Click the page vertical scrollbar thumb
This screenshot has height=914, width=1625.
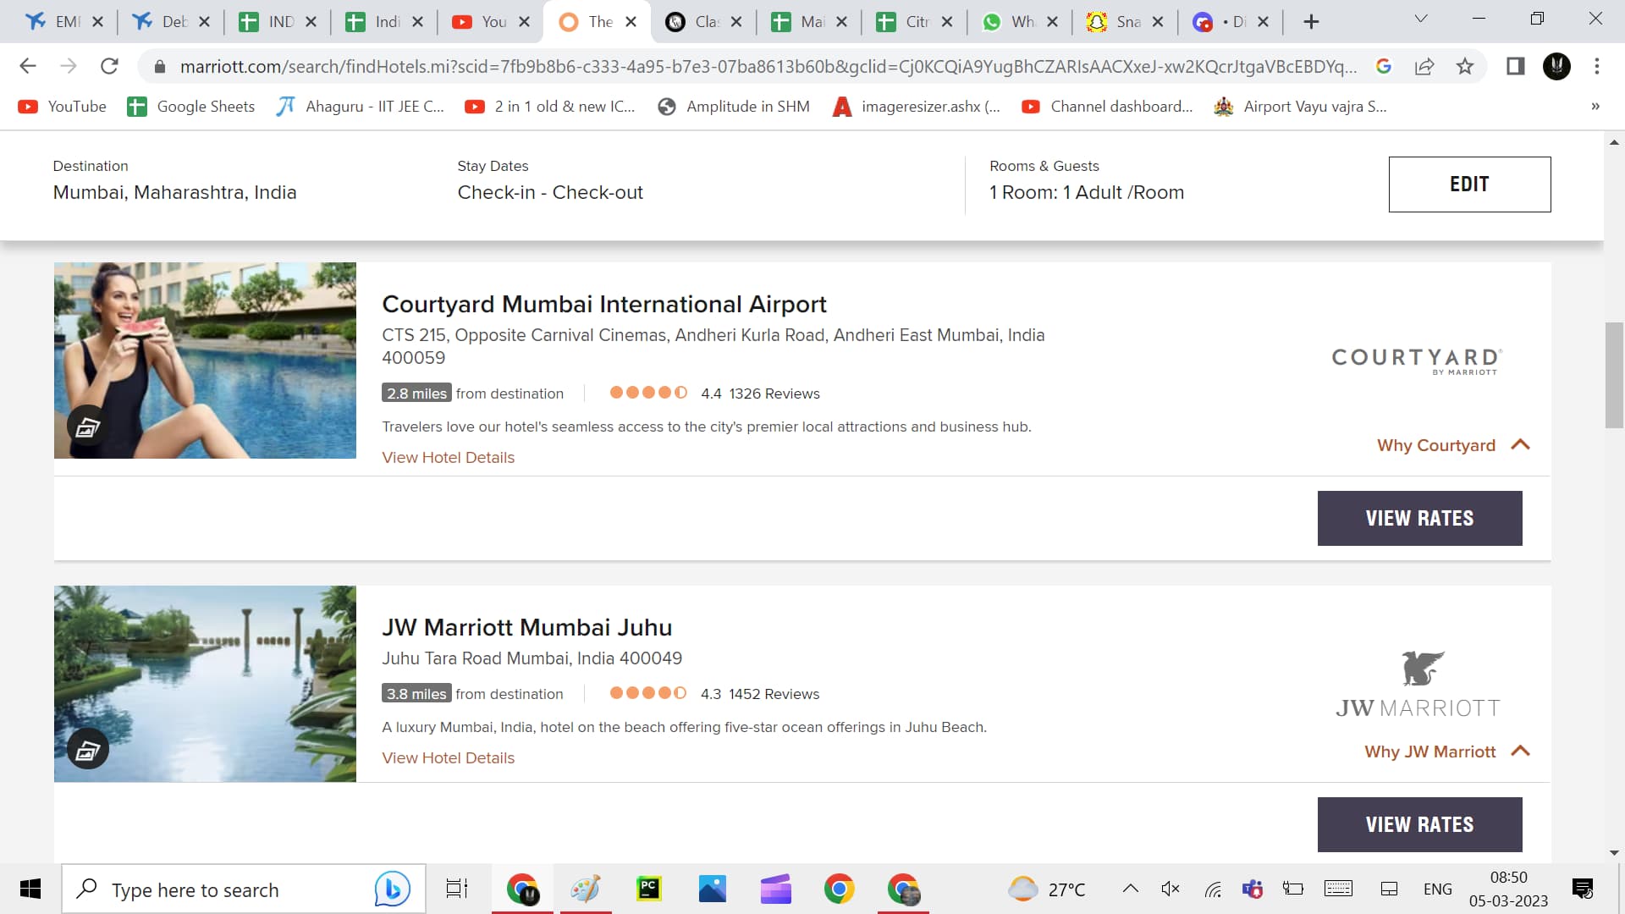coord(1614,375)
